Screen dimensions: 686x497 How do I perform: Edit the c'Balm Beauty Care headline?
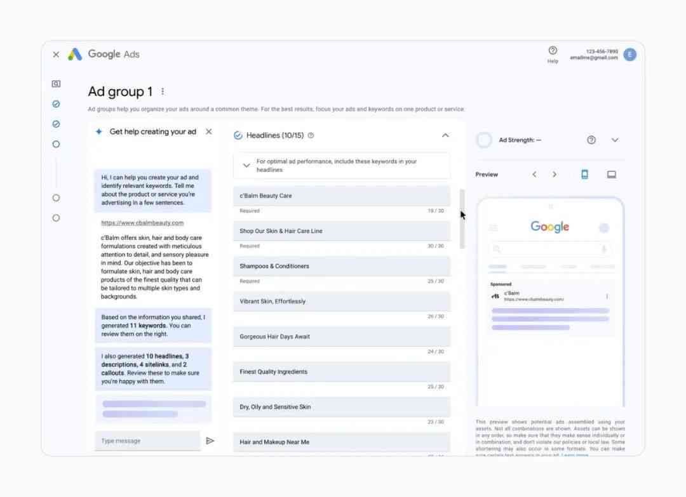click(342, 196)
